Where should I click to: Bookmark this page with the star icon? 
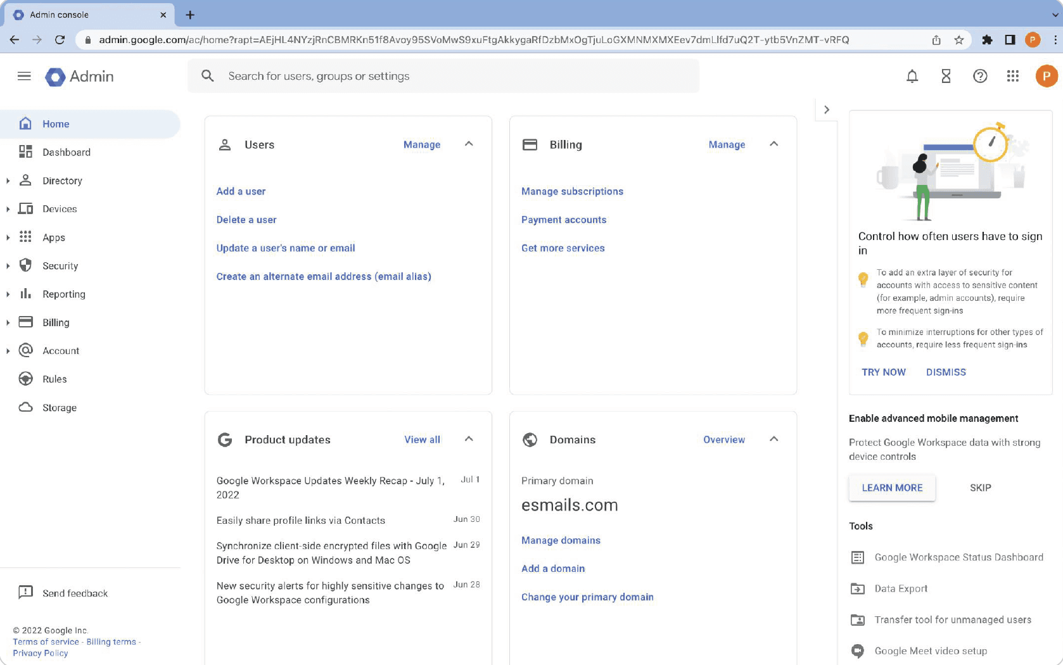click(958, 40)
